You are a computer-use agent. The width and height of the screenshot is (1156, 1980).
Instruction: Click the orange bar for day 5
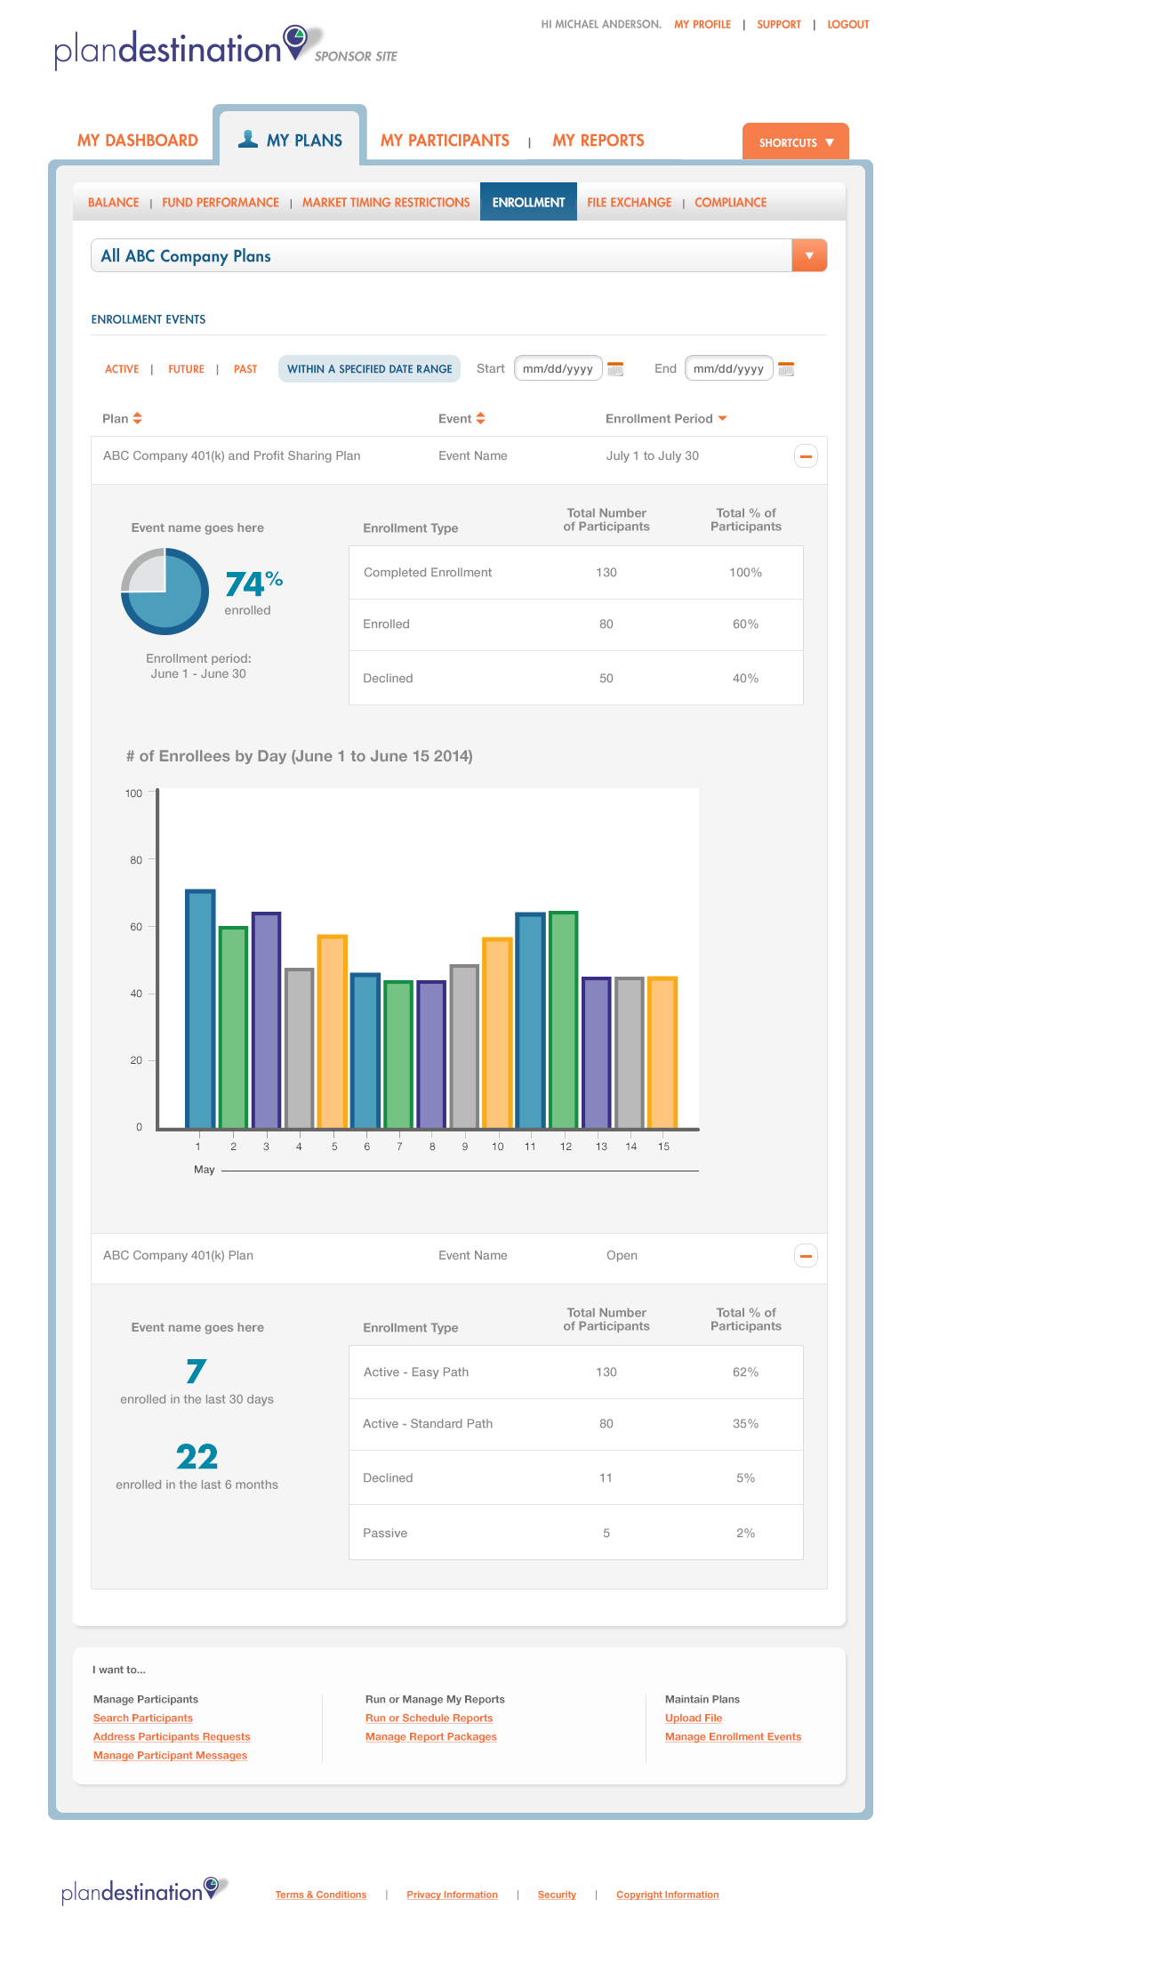point(333,1032)
